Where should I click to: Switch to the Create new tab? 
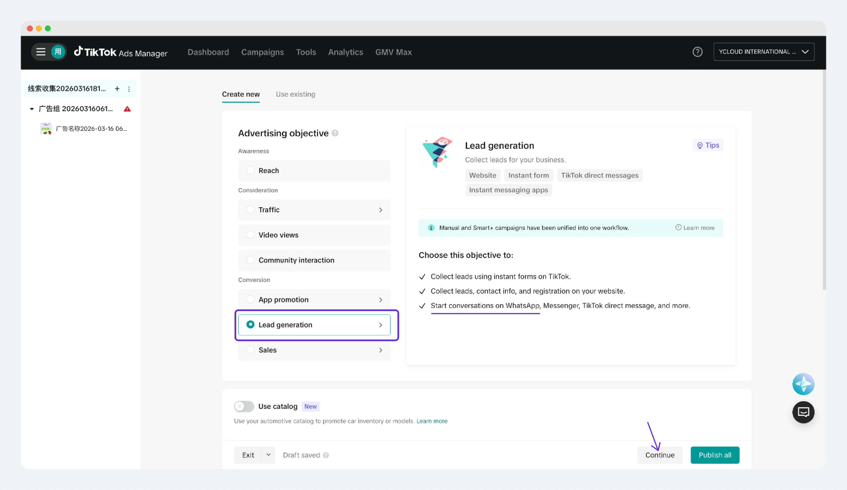point(241,94)
